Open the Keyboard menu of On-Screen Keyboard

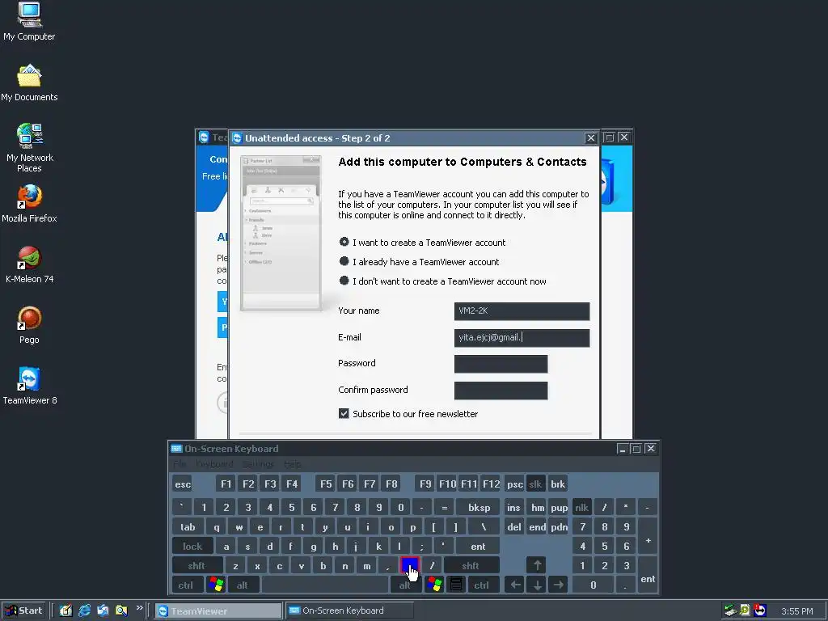tap(213, 464)
